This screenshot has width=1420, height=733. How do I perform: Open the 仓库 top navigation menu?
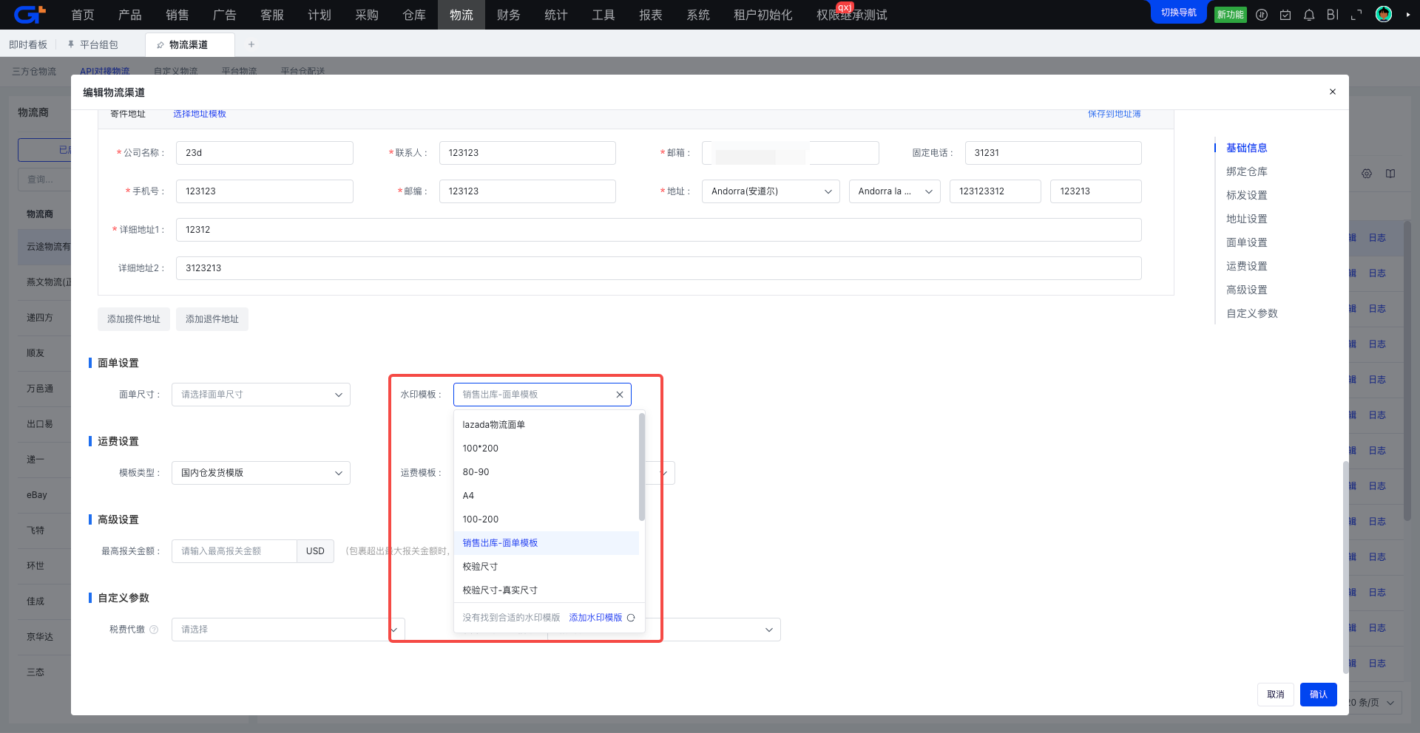414,15
